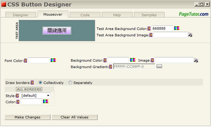Select the Mouseover tab
This screenshot has height=127, width=211.
[x=53, y=14]
